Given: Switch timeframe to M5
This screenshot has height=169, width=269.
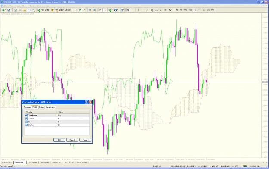Looking at the screenshot, I should (181, 10).
